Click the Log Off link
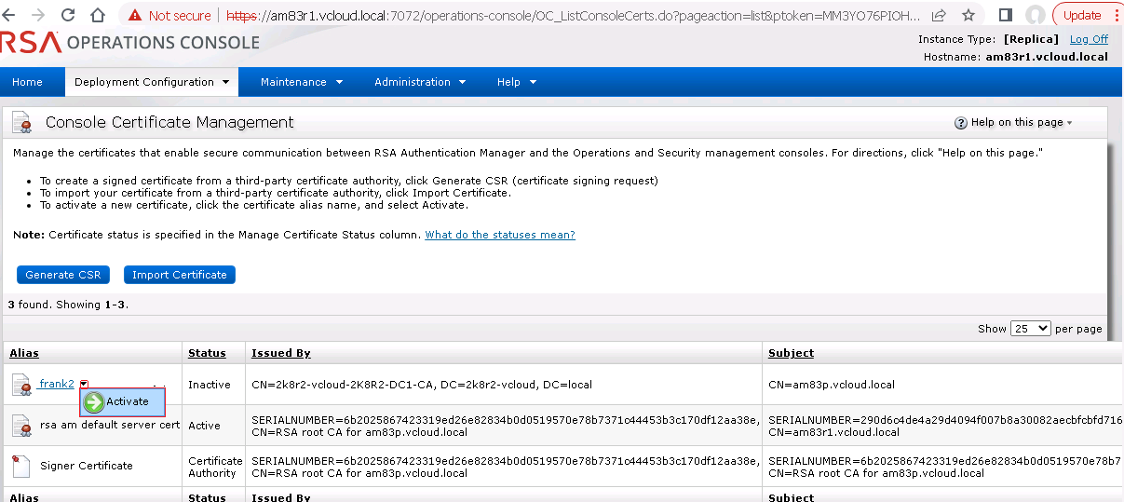 pyautogui.click(x=1089, y=39)
